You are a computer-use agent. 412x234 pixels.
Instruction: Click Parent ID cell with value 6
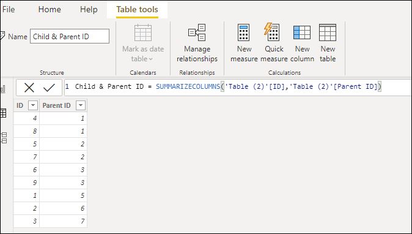click(64, 208)
